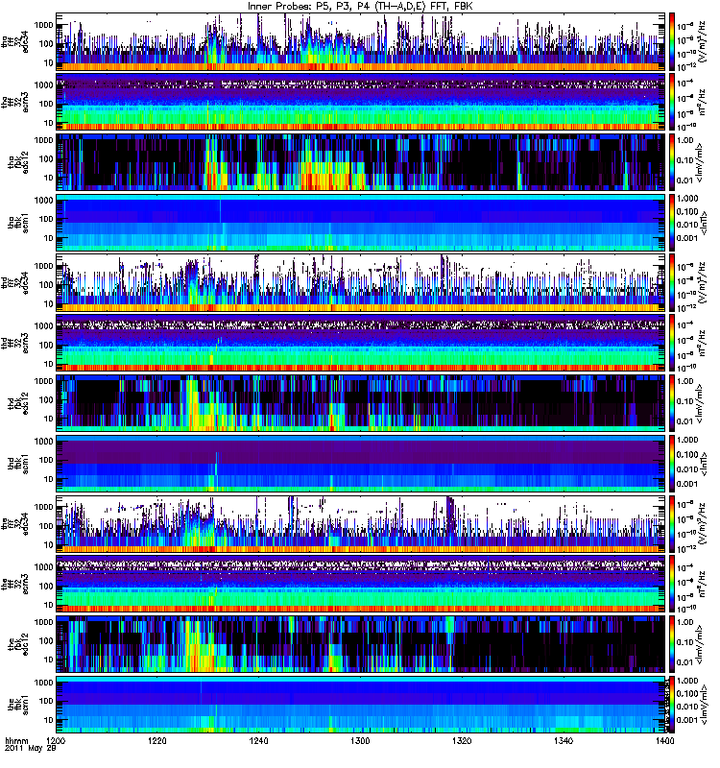Image resolution: width=720 pixels, height=768 pixels.
Task: Select the tha fbk scm1 spectrogram panel
Action: [x=361, y=223]
